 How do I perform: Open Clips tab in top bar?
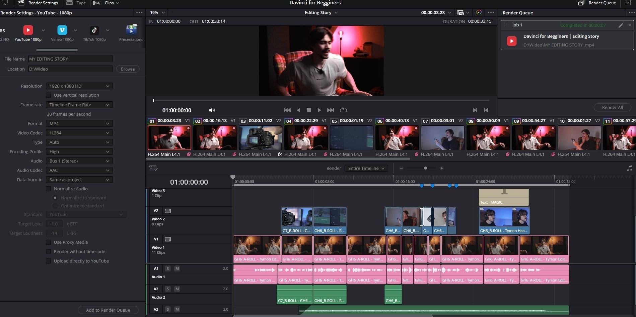point(106,3)
